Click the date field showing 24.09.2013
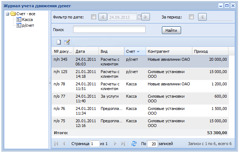Screen dimensions: 239x153 [122, 17]
